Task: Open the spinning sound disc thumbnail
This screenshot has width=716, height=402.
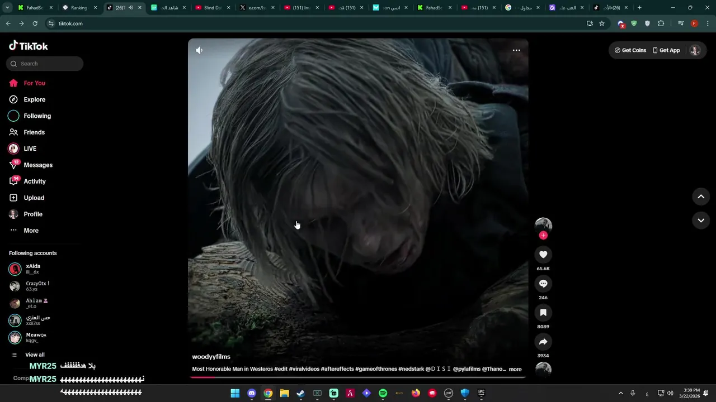Action: coord(543,369)
